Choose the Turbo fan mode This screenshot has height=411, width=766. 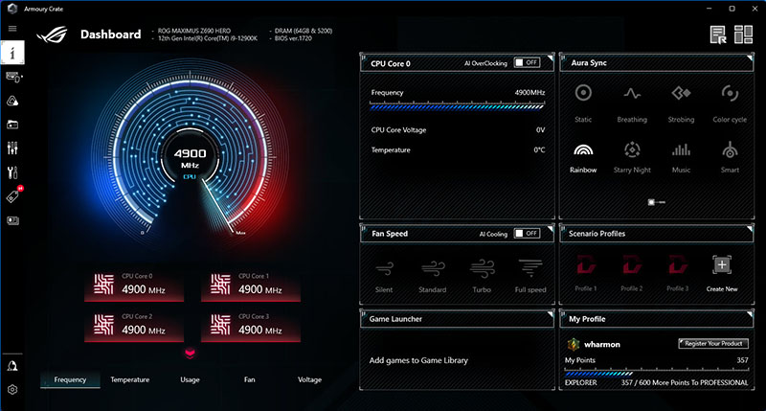click(482, 276)
